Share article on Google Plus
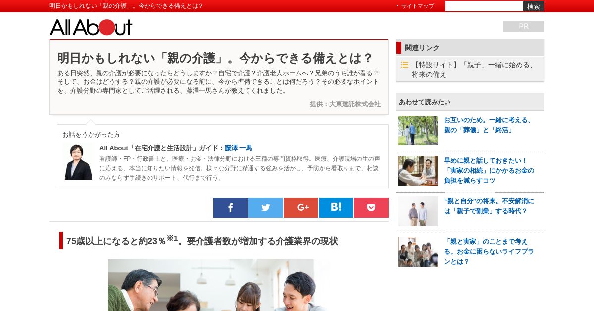The height and width of the screenshot is (311, 594). (301, 208)
